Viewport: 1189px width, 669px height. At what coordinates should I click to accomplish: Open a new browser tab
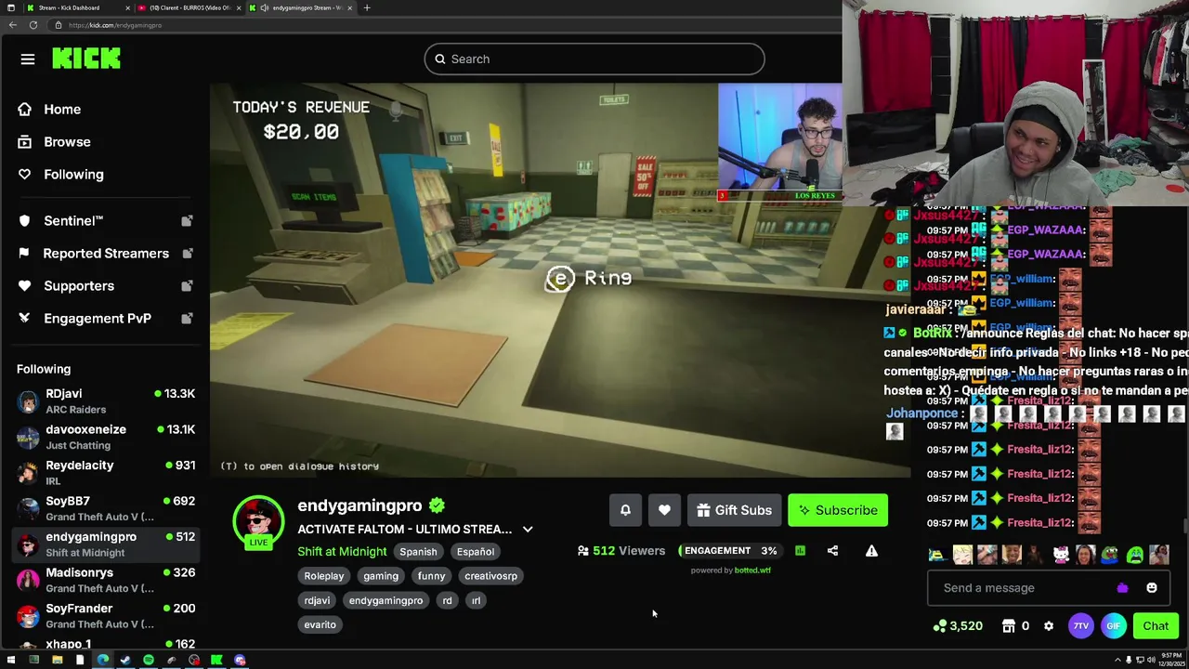tap(367, 7)
